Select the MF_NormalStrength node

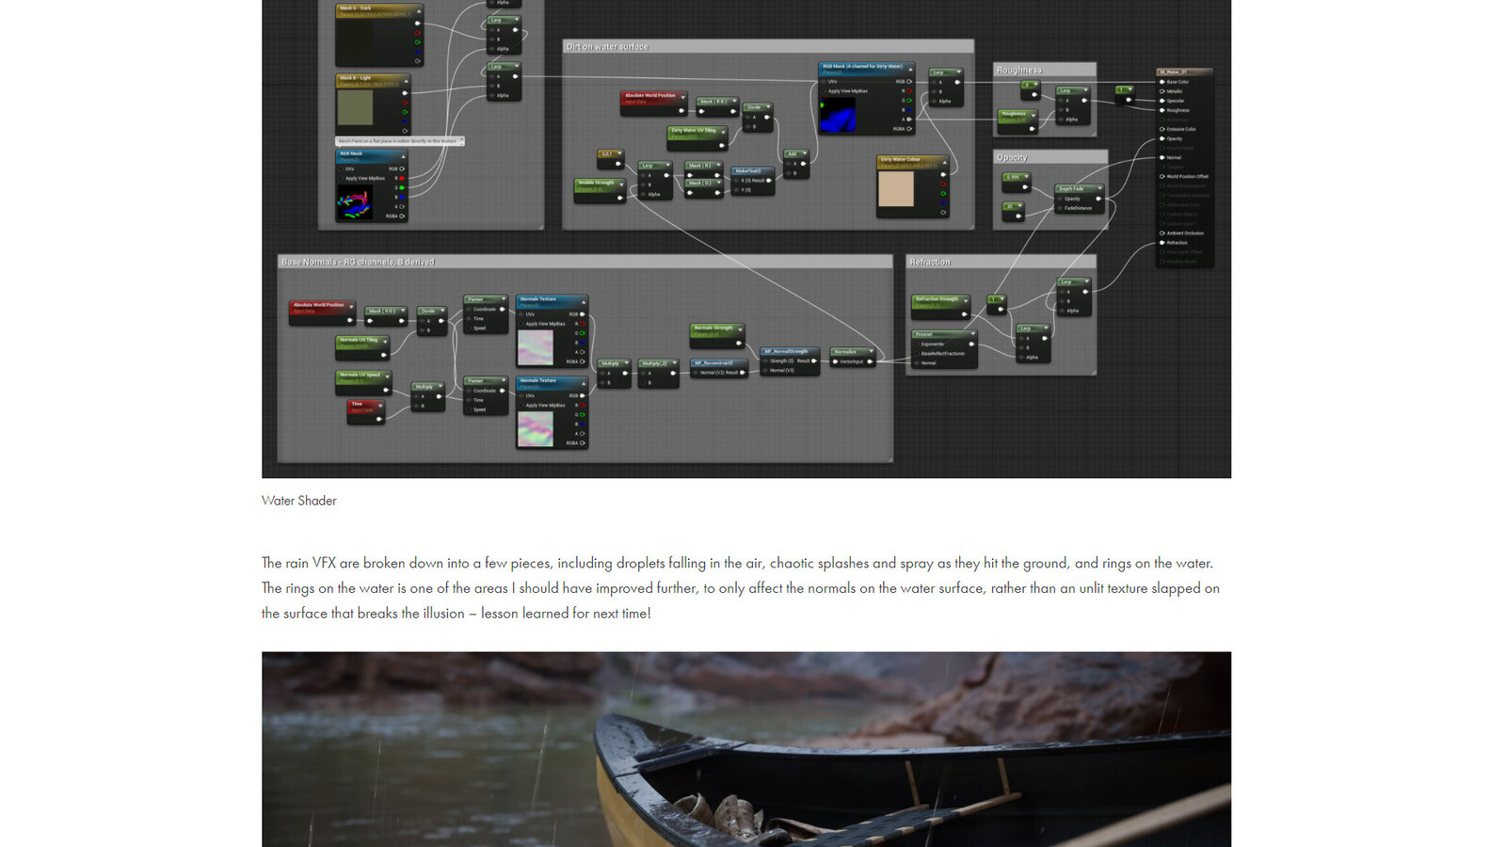789,361
